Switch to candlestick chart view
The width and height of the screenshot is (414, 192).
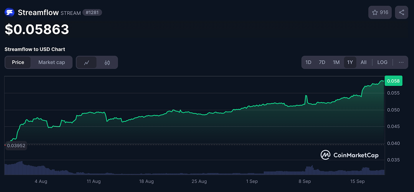point(107,62)
